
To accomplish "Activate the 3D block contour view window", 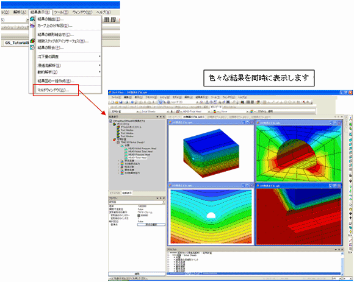I will [x=211, y=151].
